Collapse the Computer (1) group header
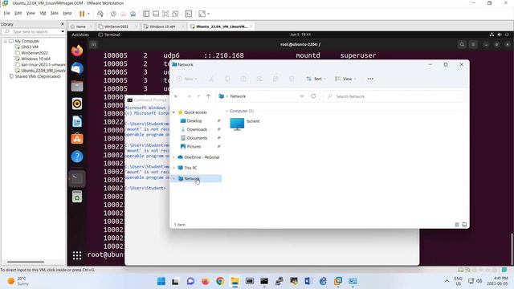The width and height of the screenshot is (514, 289). point(226,111)
